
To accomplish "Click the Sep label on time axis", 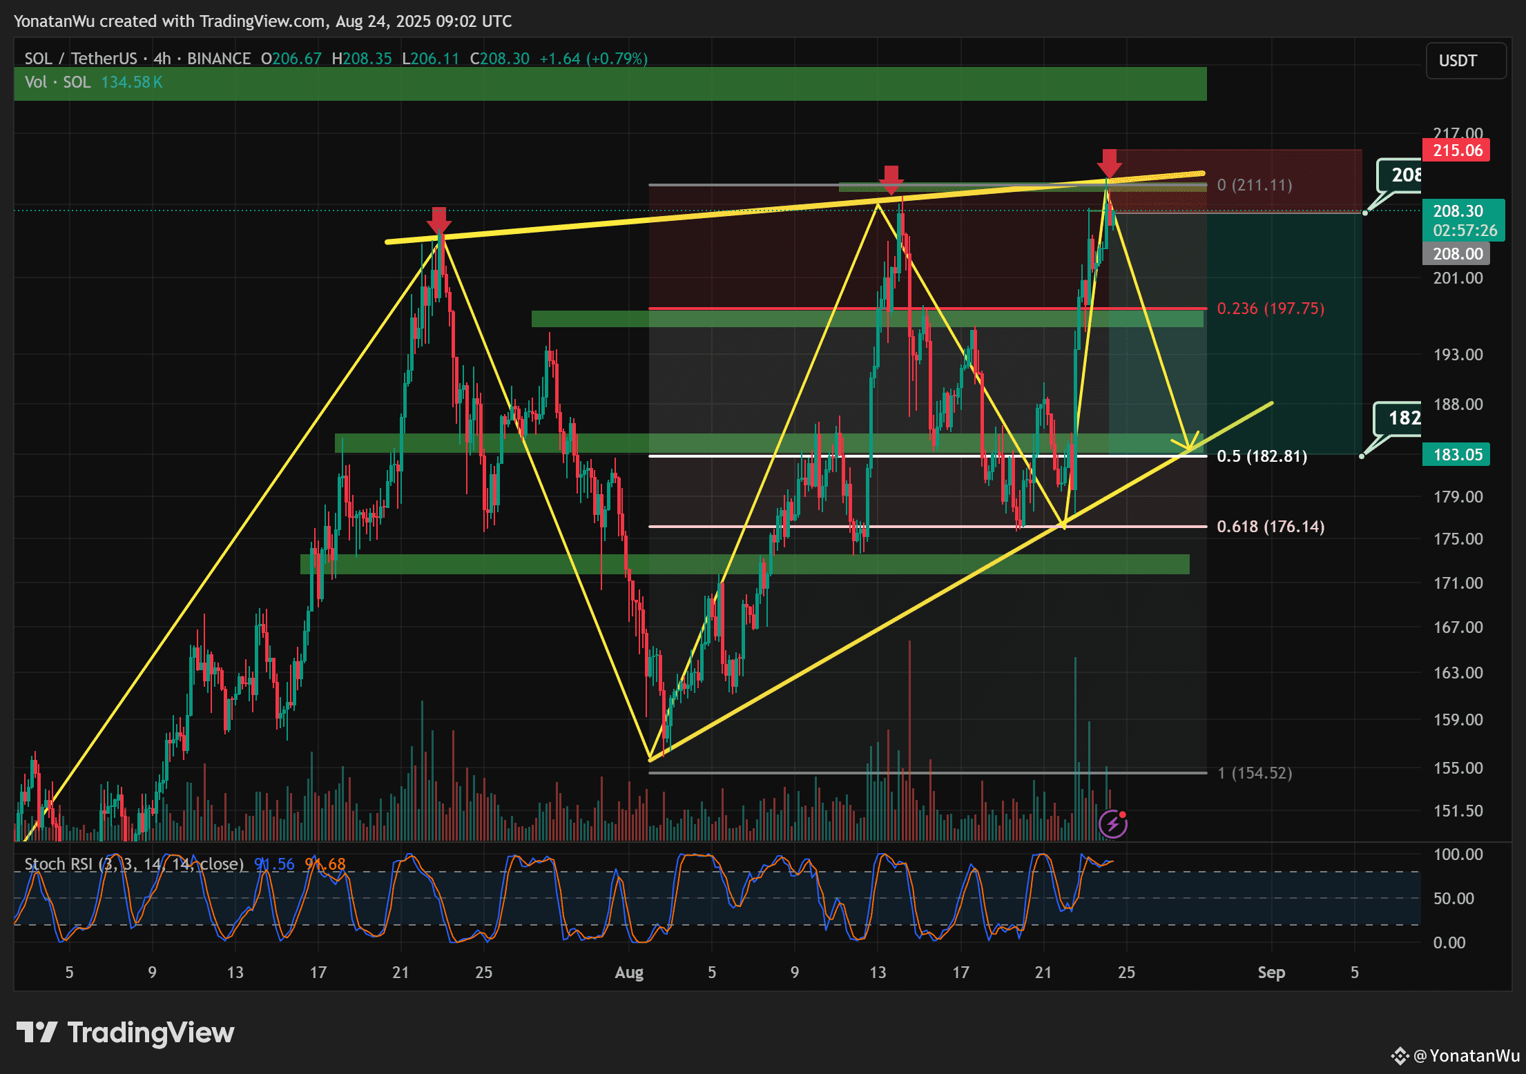I will pos(1271,973).
